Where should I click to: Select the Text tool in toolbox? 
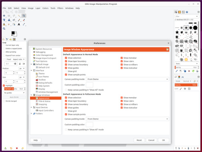point(19,24)
